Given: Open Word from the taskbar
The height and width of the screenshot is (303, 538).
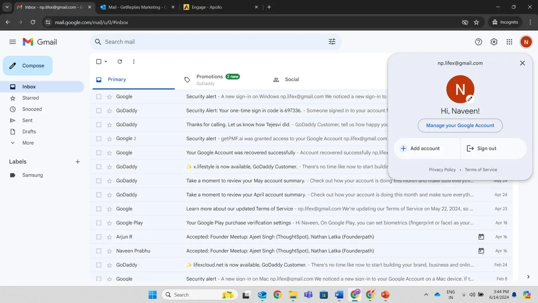Looking at the screenshot, I should pyautogui.click(x=339, y=295).
